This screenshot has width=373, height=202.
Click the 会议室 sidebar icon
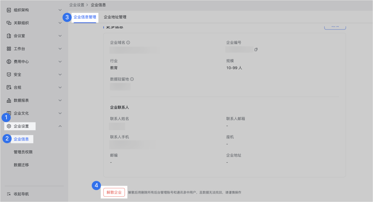point(9,36)
